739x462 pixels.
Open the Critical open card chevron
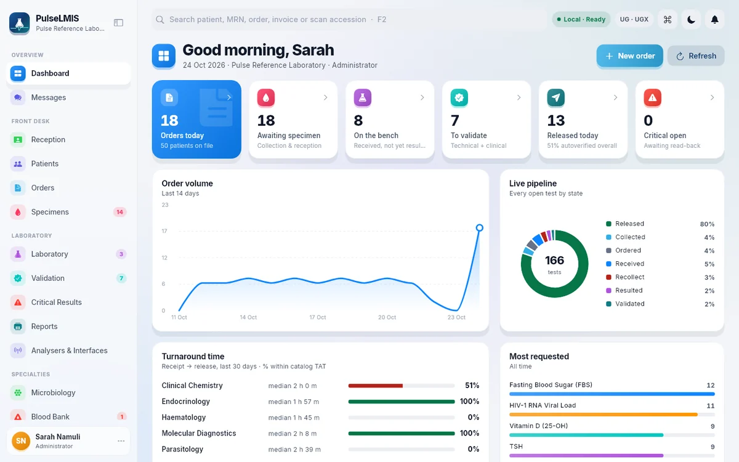713,97
